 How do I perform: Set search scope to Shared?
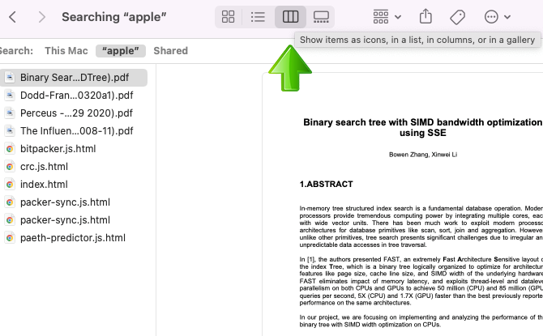coord(171,51)
